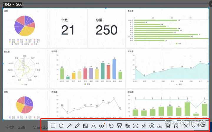Image resolution: width=212 pixels, height=132 pixels.
Task: Click the big number 21
Action: (68, 30)
